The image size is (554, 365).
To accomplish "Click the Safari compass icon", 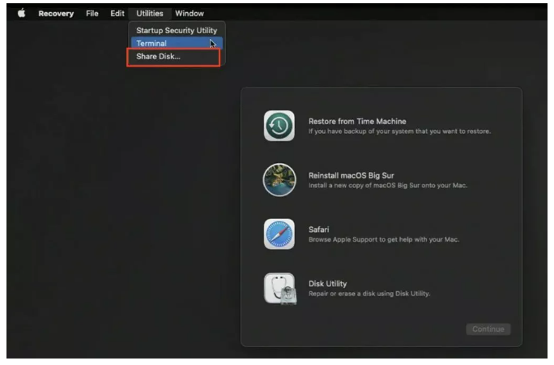I will coord(279,234).
